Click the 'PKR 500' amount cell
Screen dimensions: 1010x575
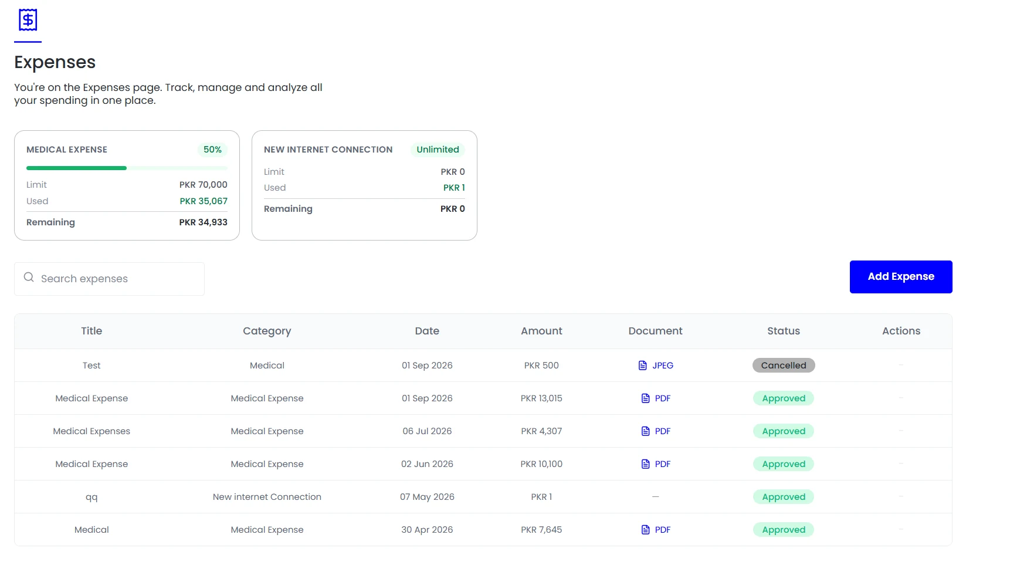pyautogui.click(x=541, y=366)
